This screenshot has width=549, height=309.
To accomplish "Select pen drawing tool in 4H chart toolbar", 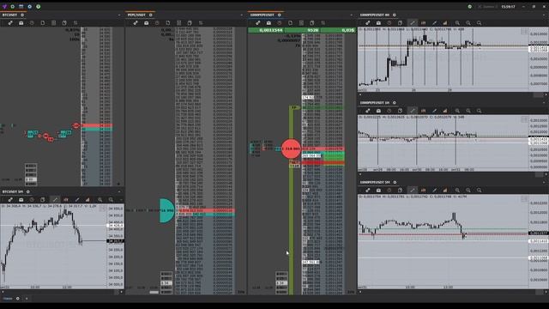I will click(x=435, y=23).
